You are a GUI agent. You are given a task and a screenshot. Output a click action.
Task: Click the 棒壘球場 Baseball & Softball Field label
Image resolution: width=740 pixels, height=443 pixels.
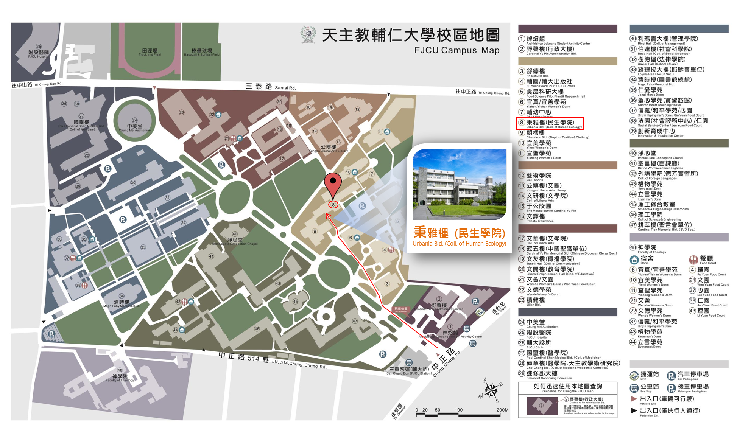[202, 52]
